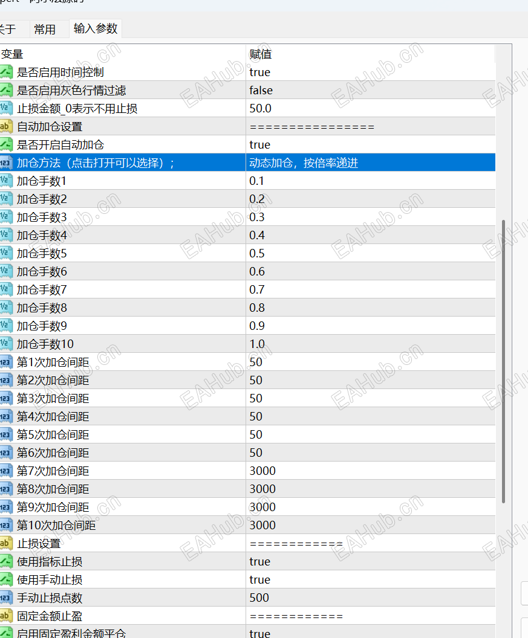Click the bool icon beside 使用手动止损
Image resolution: width=528 pixels, height=638 pixels.
coord(6,579)
